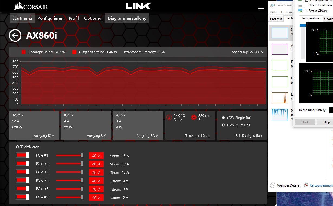Image resolution: width=333 pixels, height=206 pixels.
Task: Open the Temperatures tab in stress tool
Action: [x=311, y=18]
